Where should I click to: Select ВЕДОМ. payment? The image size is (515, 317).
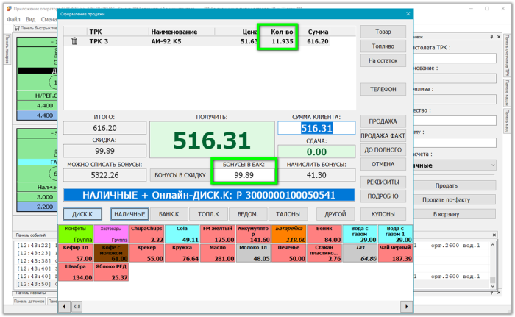click(248, 214)
